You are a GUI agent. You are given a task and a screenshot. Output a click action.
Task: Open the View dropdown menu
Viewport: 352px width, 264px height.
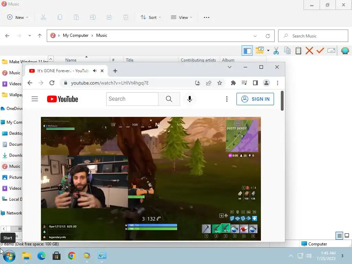tap(181, 17)
